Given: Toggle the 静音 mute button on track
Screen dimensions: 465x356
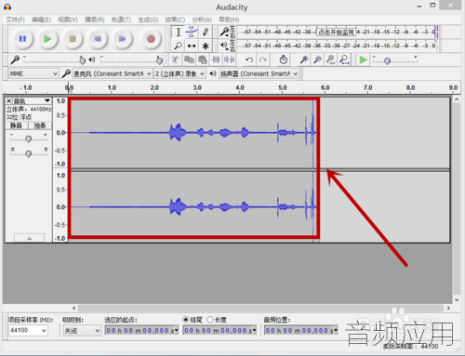Looking at the screenshot, I should [17, 125].
